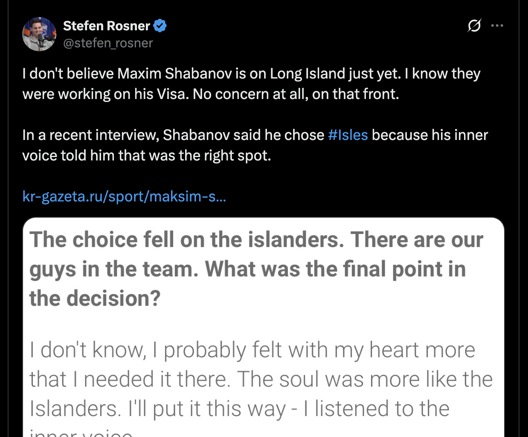Click the ellipsis overflow icon top right
This screenshot has height=437, width=528.
497,26
